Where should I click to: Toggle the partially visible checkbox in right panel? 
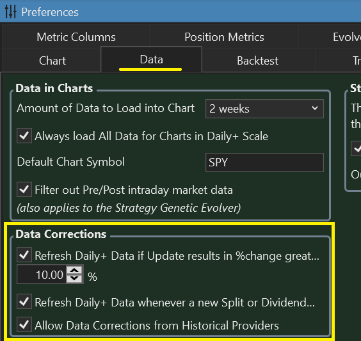point(356,148)
